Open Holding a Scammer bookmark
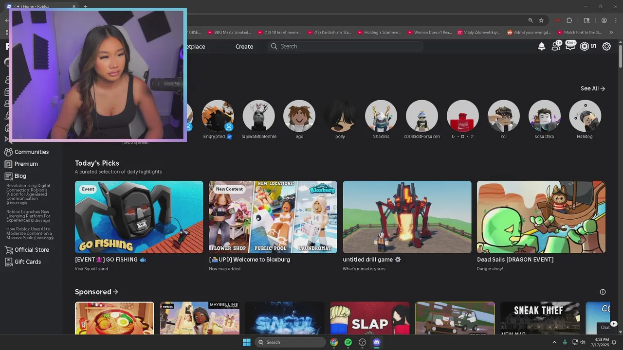 tap(379, 33)
